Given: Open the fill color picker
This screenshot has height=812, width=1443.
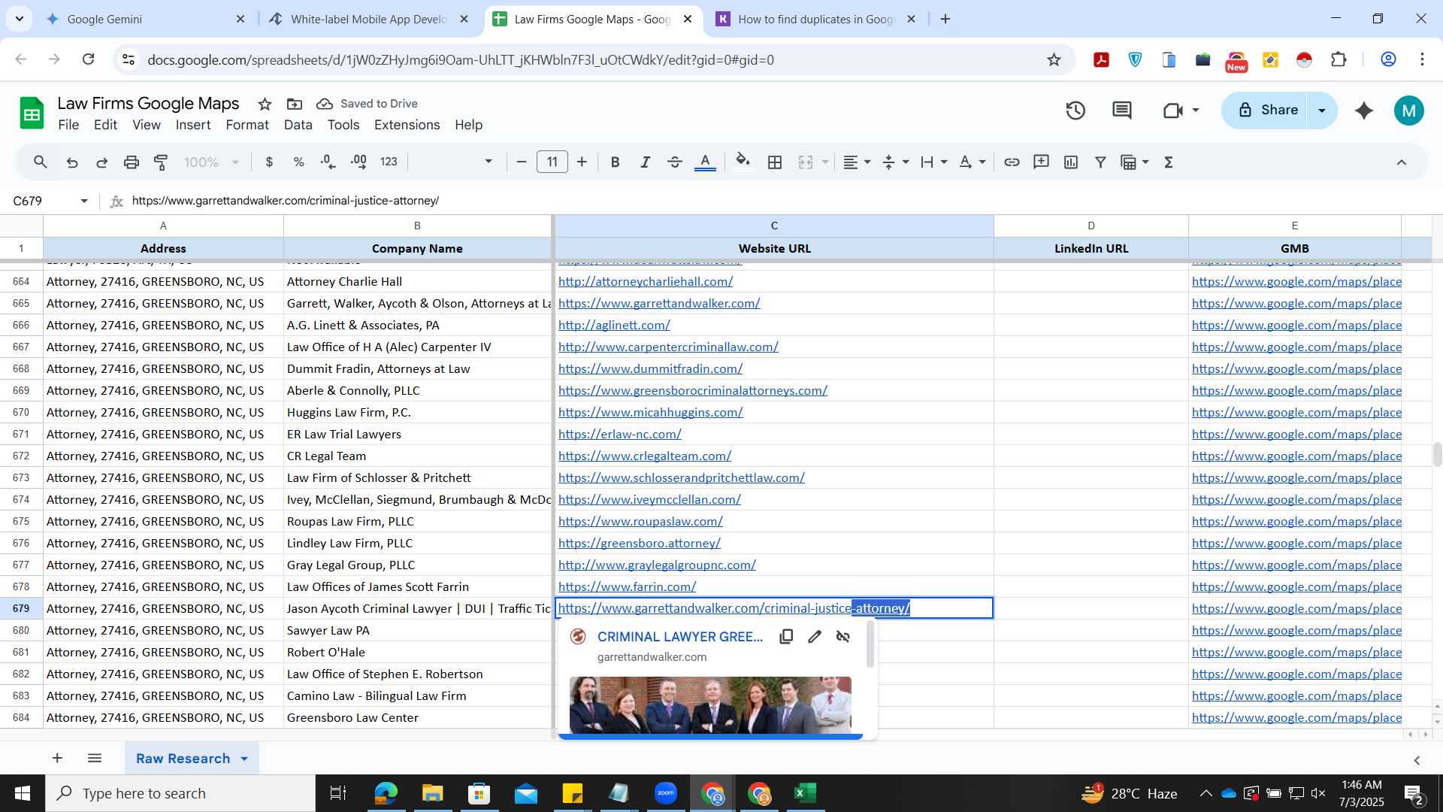Looking at the screenshot, I should (743, 162).
